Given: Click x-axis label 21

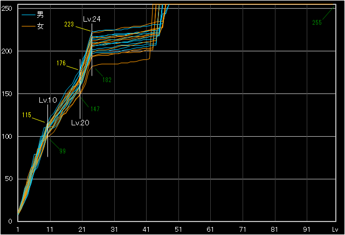Looking at the screenshot, I should (82, 230).
